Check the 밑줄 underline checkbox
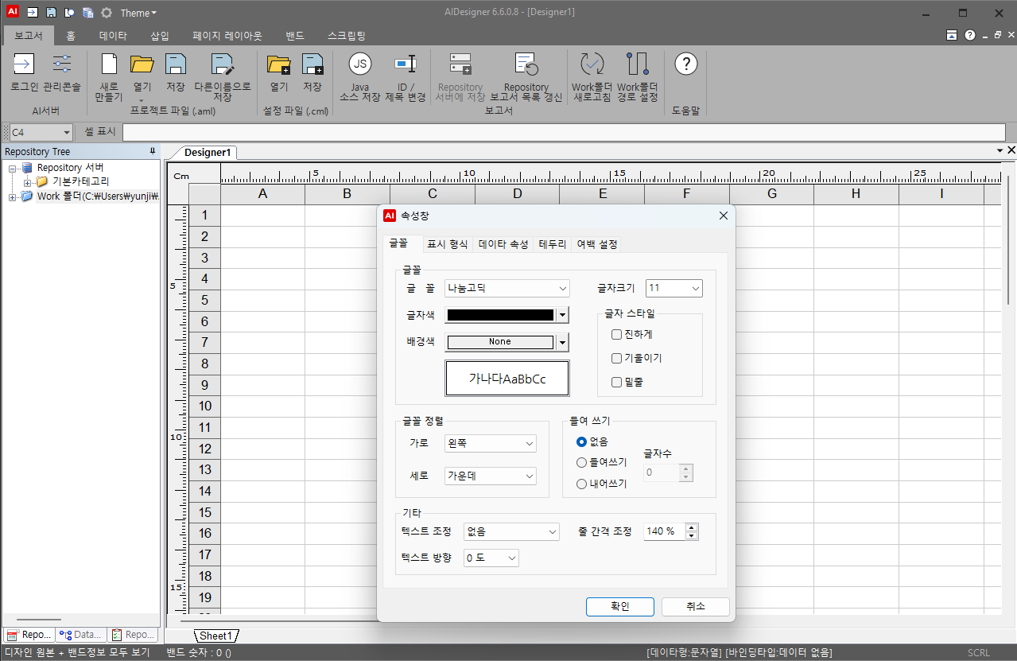 [616, 383]
